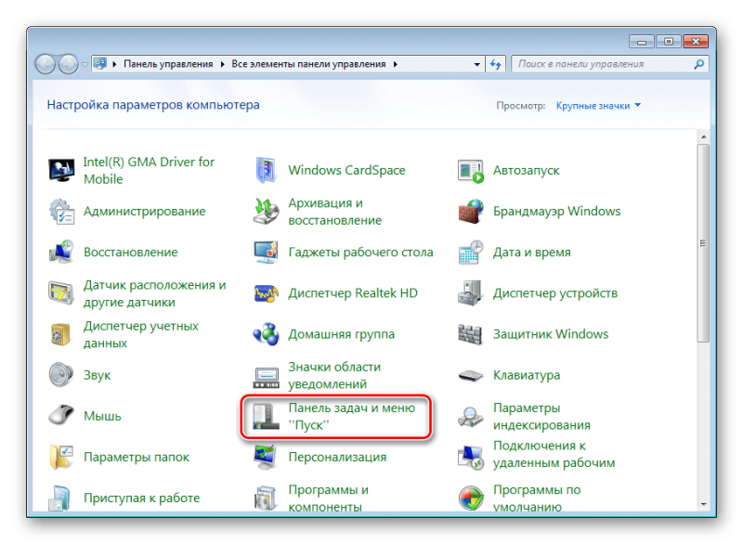Open the Мышь icon
This screenshot has height=544, width=743.
pos(61,416)
